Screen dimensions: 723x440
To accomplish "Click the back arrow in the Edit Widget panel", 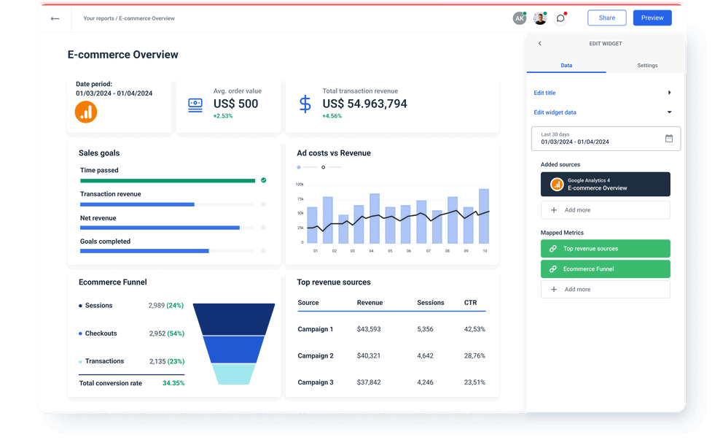I will (540, 43).
